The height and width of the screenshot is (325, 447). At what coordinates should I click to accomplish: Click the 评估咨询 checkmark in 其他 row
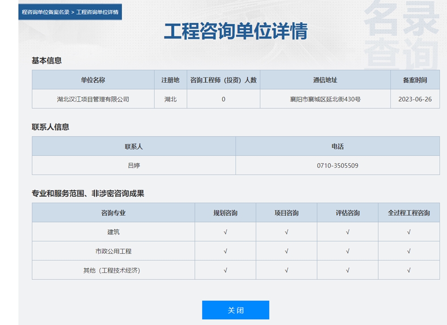point(347,270)
